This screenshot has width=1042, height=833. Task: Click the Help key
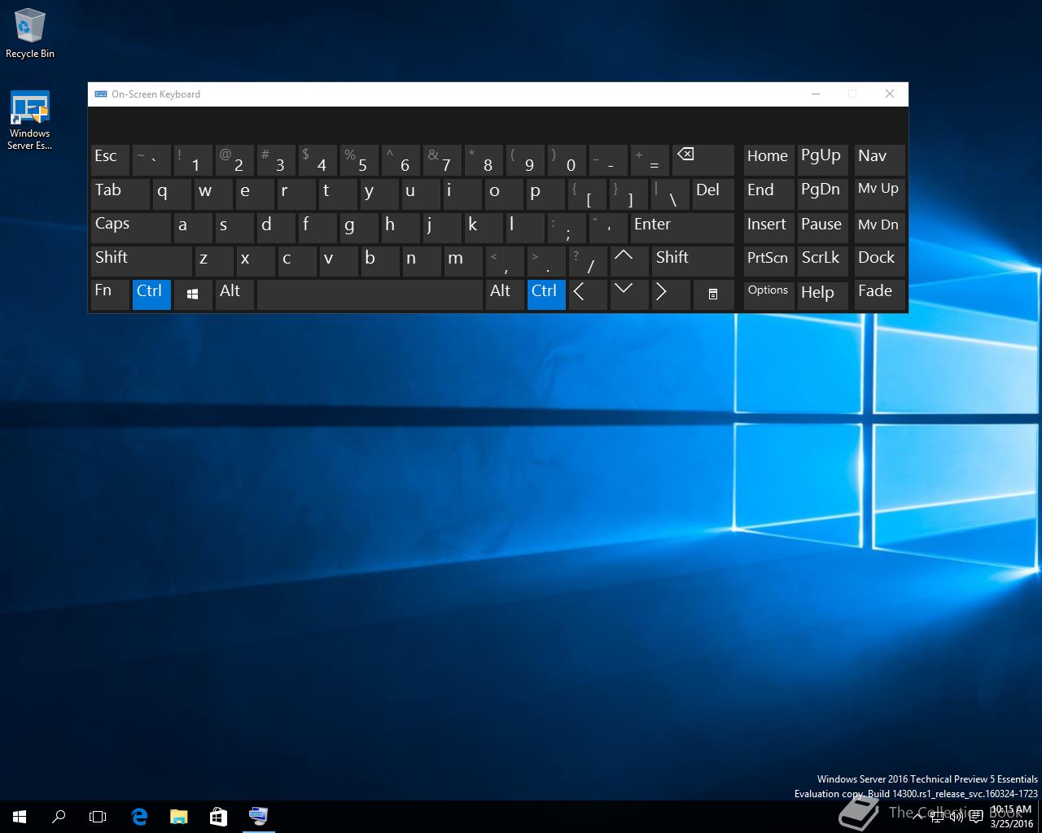824,294
